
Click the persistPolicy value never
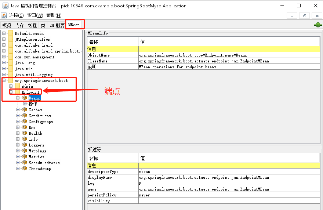(x=229, y=195)
